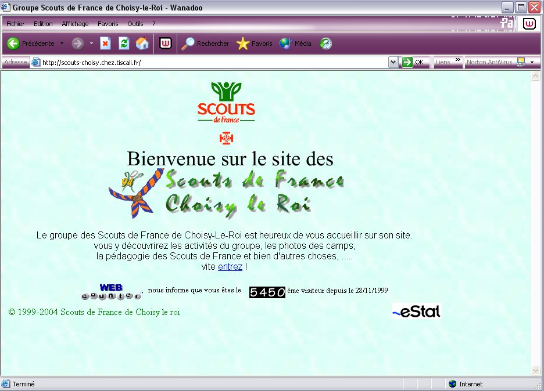Click the 'Bienvenue sur le site des' heading

tap(230, 159)
